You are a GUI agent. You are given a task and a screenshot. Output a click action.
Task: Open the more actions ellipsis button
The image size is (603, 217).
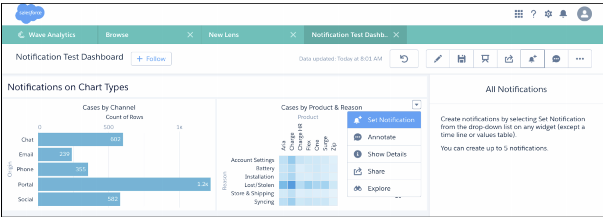coord(580,59)
